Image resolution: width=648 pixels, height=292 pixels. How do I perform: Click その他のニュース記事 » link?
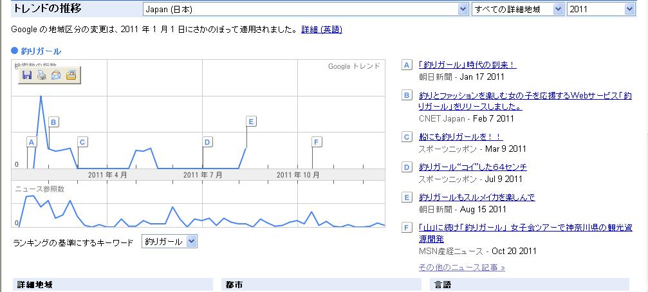(x=461, y=268)
